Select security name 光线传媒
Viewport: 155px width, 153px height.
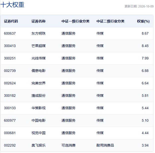pyautogui.click(x=38, y=58)
